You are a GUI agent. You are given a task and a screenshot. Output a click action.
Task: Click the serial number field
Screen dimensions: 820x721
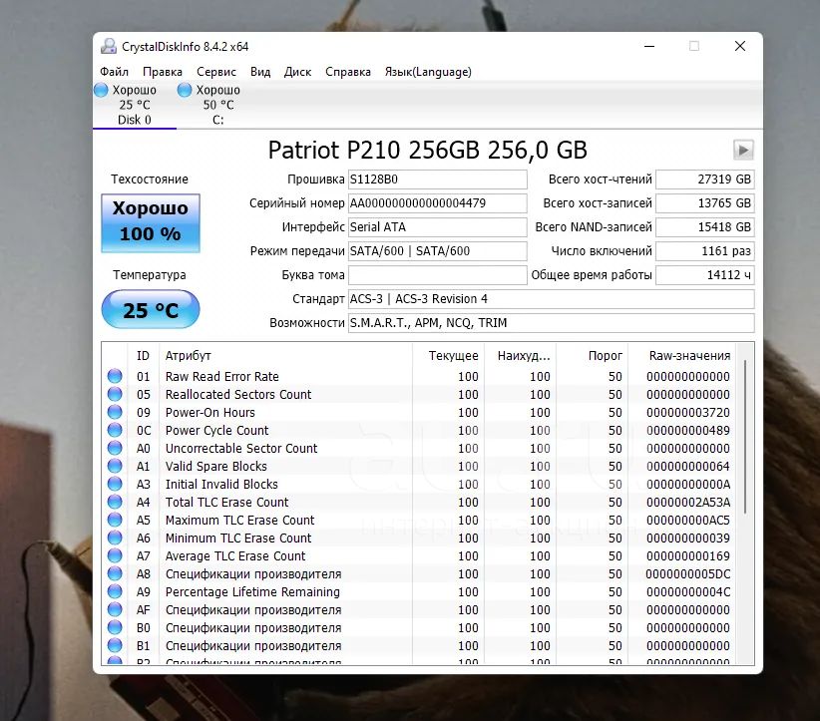pos(438,203)
